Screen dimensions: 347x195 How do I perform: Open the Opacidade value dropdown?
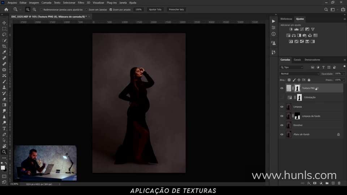[344, 74]
